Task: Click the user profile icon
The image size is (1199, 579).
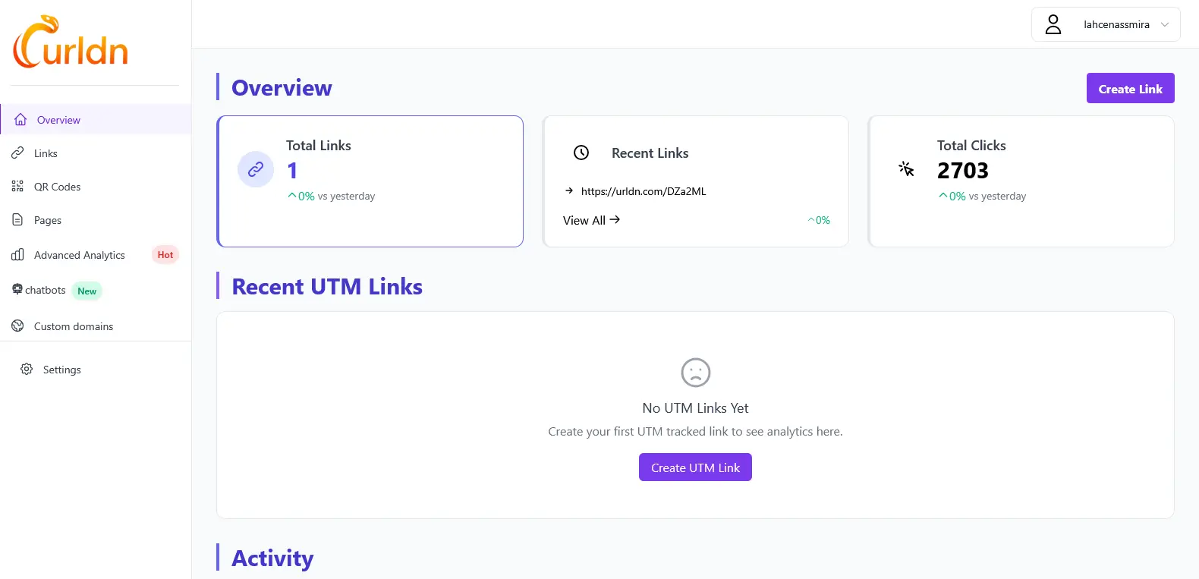Action: pos(1053,24)
